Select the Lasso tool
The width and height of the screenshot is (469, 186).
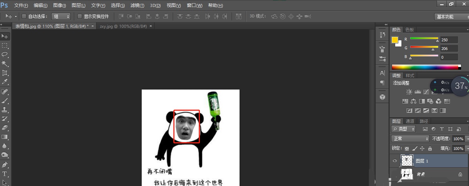point(5,54)
